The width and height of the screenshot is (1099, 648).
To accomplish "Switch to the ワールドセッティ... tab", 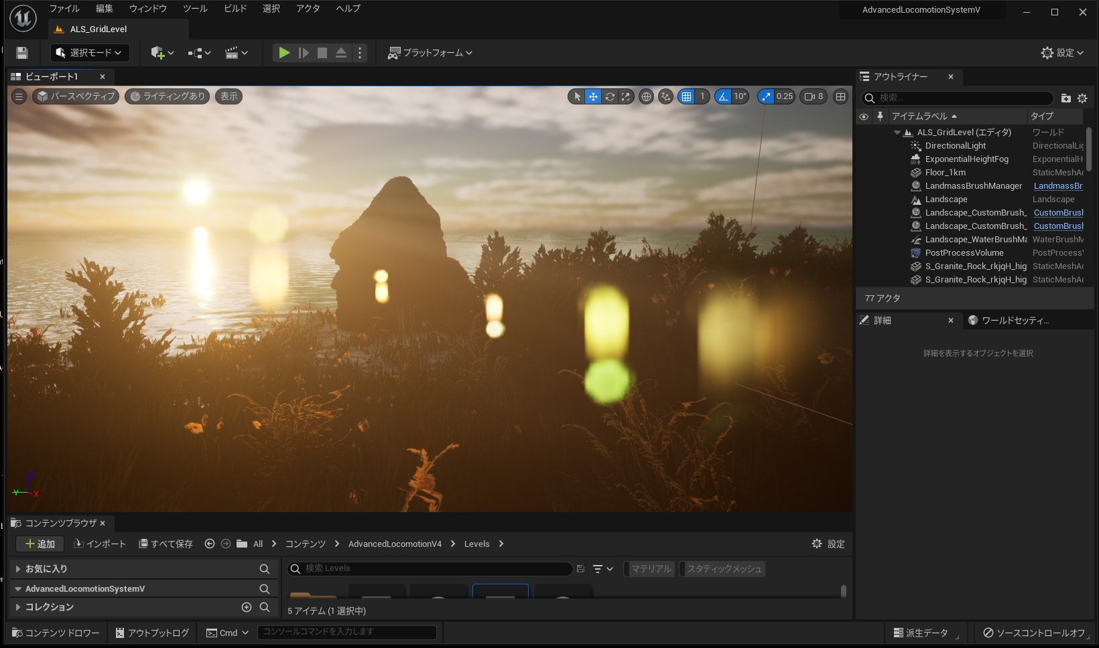I will point(1015,321).
